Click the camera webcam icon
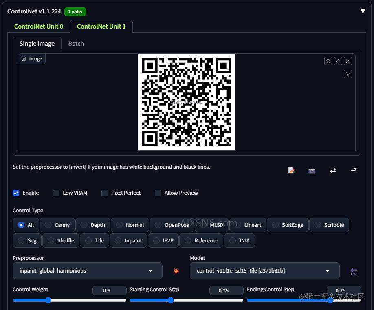The image size is (374, 310). [x=312, y=171]
